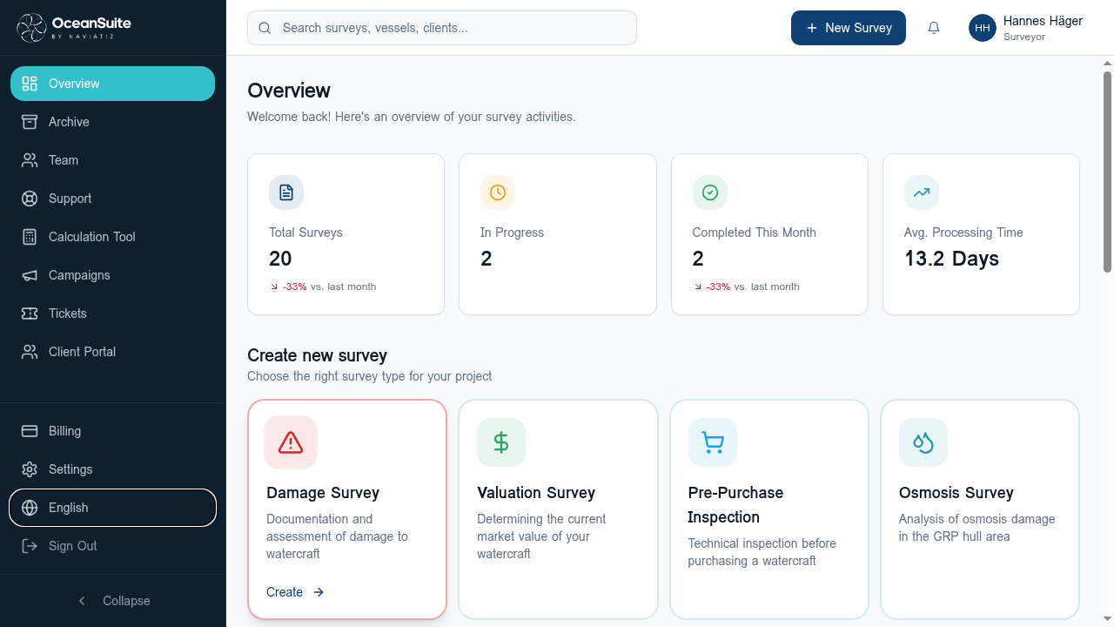
Task: Click the Sign Out arrow icon
Action: [x=30, y=546]
